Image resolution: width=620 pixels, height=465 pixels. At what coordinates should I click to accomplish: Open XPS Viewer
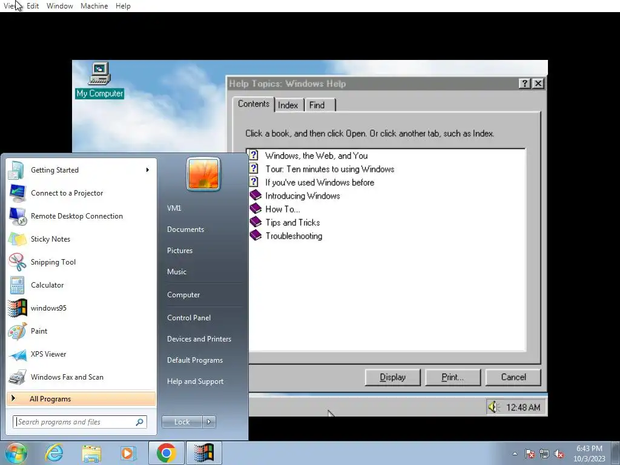point(81,354)
